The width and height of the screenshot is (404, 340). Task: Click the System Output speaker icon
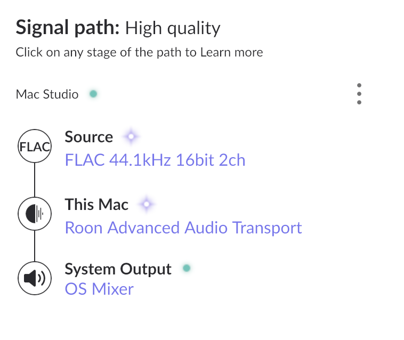35,278
